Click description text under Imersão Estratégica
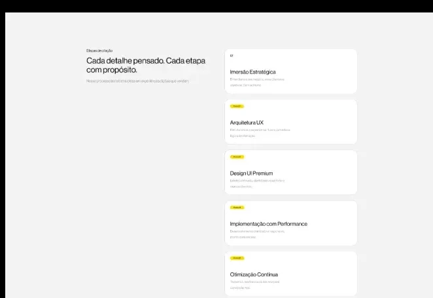 pyautogui.click(x=257, y=82)
